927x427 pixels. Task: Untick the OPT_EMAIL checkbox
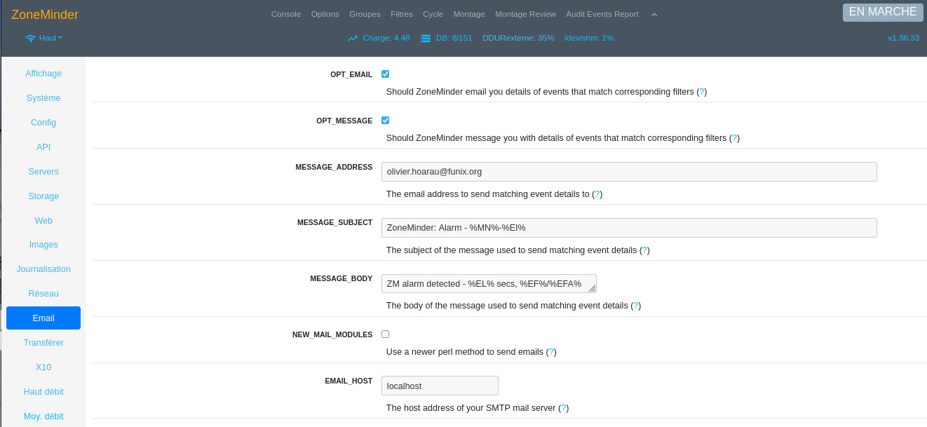(x=385, y=74)
